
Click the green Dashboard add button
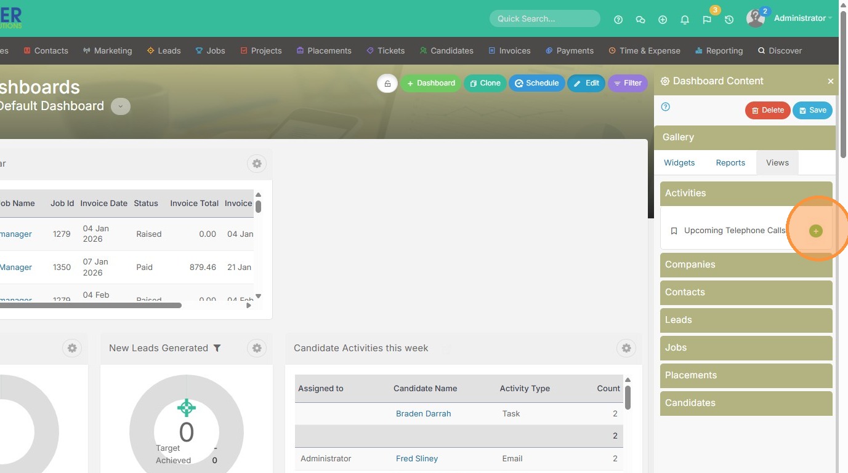coord(430,84)
